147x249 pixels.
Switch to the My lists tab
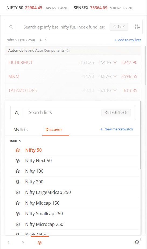click(x=21, y=129)
